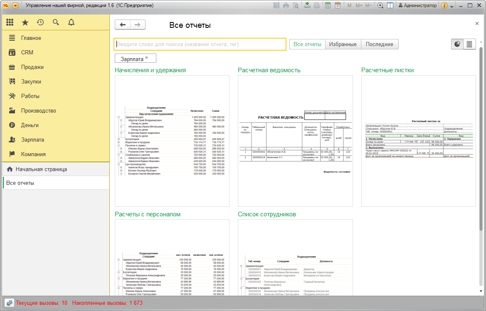Open the Расчетные листки report link
This screenshot has height=311, width=486.
(387, 70)
